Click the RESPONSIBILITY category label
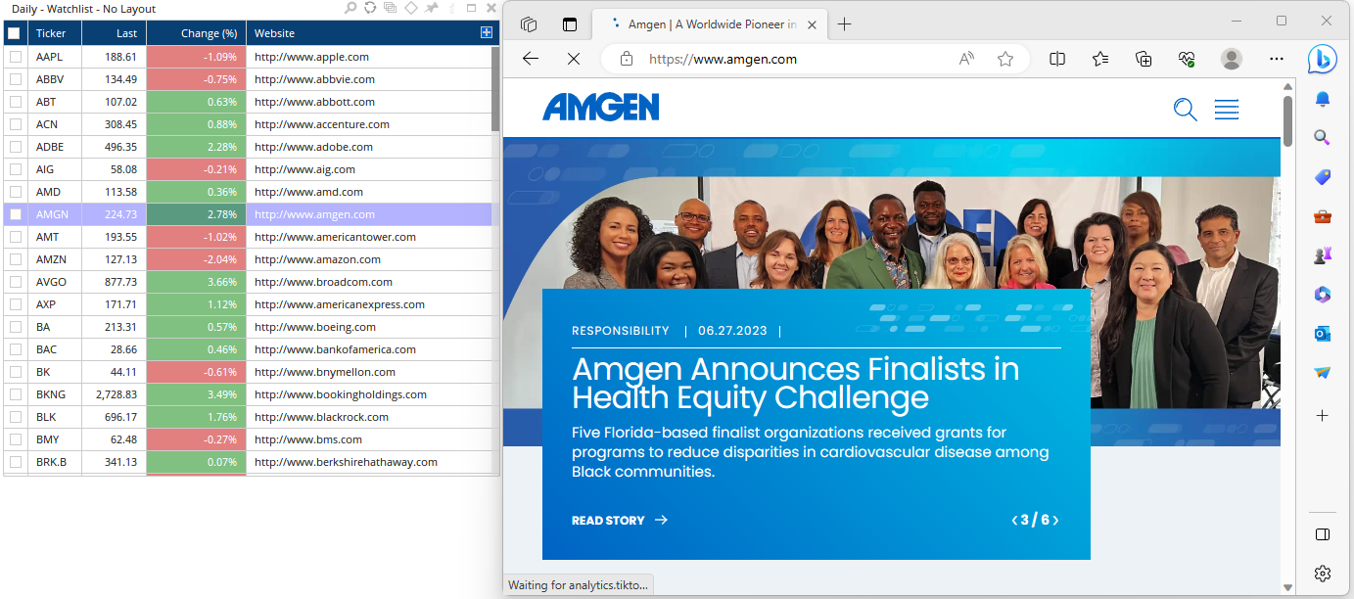The height and width of the screenshot is (599, 1354). click(x=621, y=331)
